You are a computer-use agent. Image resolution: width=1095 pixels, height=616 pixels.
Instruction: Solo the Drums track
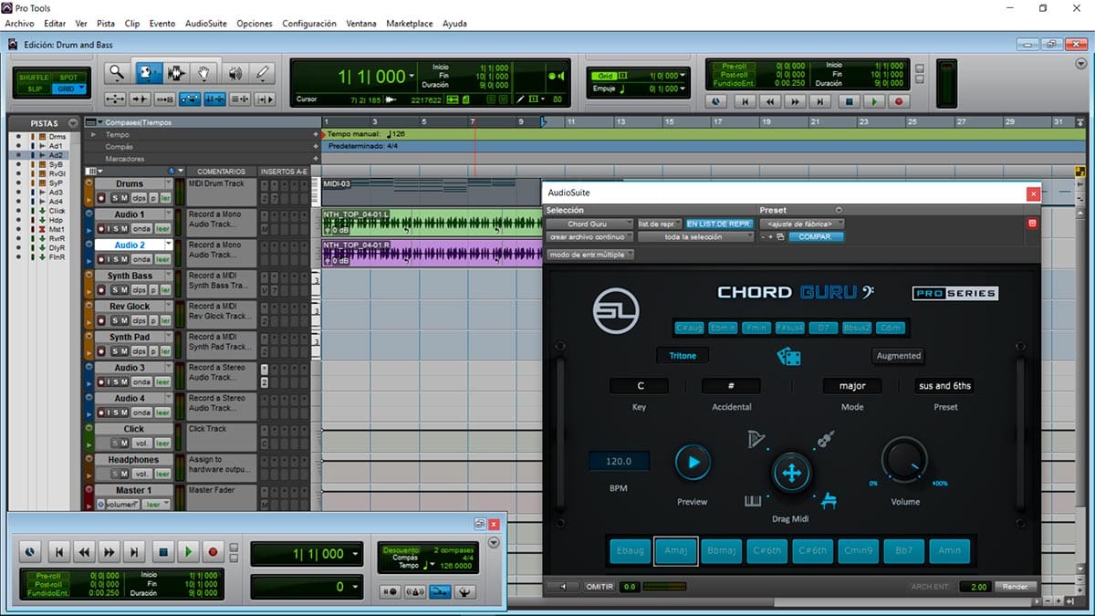click(115, 198)
